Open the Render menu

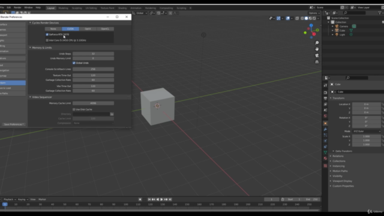(x=17, y=8)
